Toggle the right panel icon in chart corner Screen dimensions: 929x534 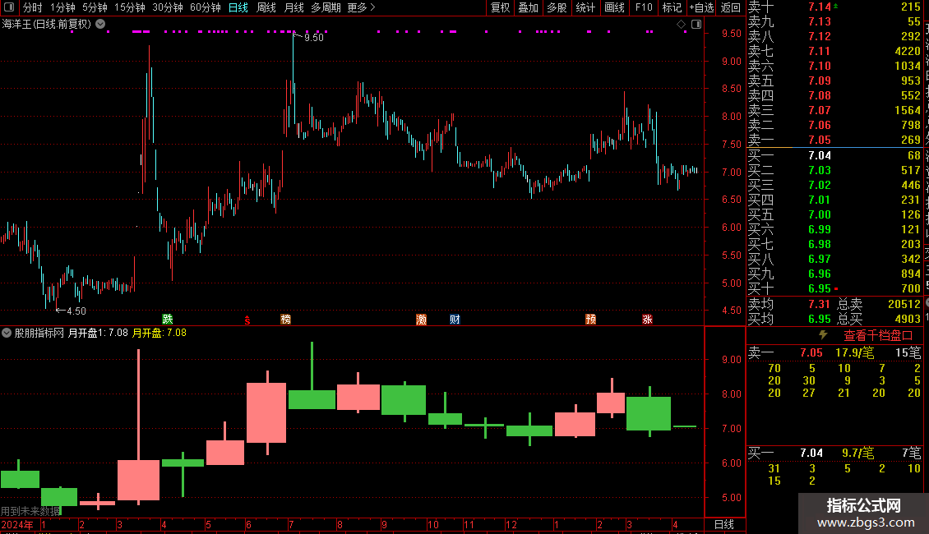(x=696, y=25)
